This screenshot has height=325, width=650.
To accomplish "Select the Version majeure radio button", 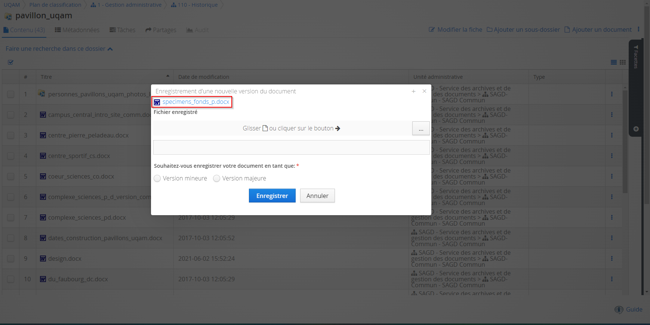I will pyautogui.click(x=216, y=179).
